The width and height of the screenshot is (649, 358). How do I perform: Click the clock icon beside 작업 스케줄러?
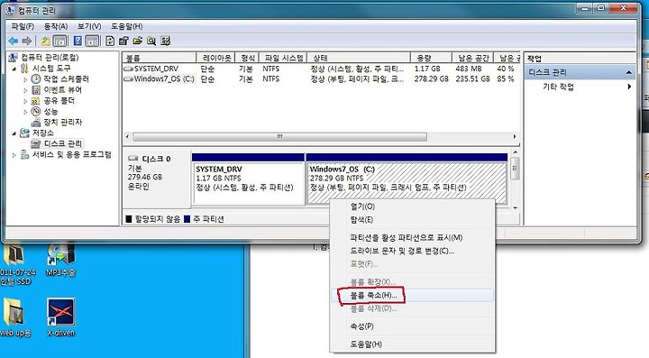tap(36, 78)
